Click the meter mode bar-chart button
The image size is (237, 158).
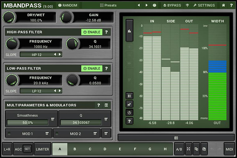(130, 30)
